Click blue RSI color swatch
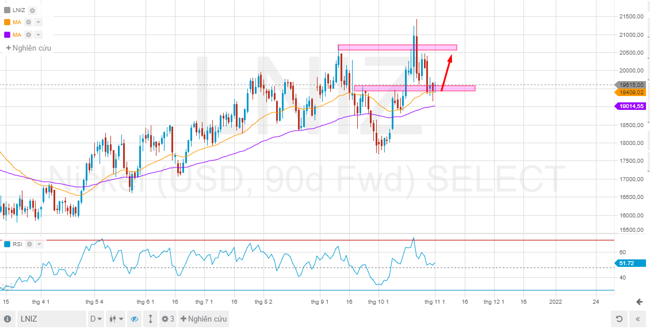The image size is (650, 329). [7, 244]
